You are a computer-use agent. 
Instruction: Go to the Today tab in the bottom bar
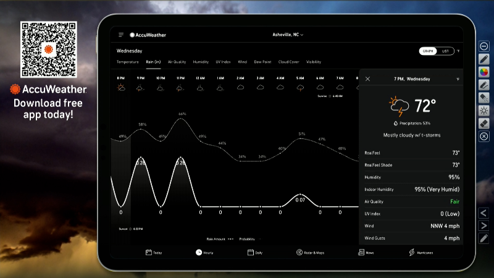tap(154, 253)
